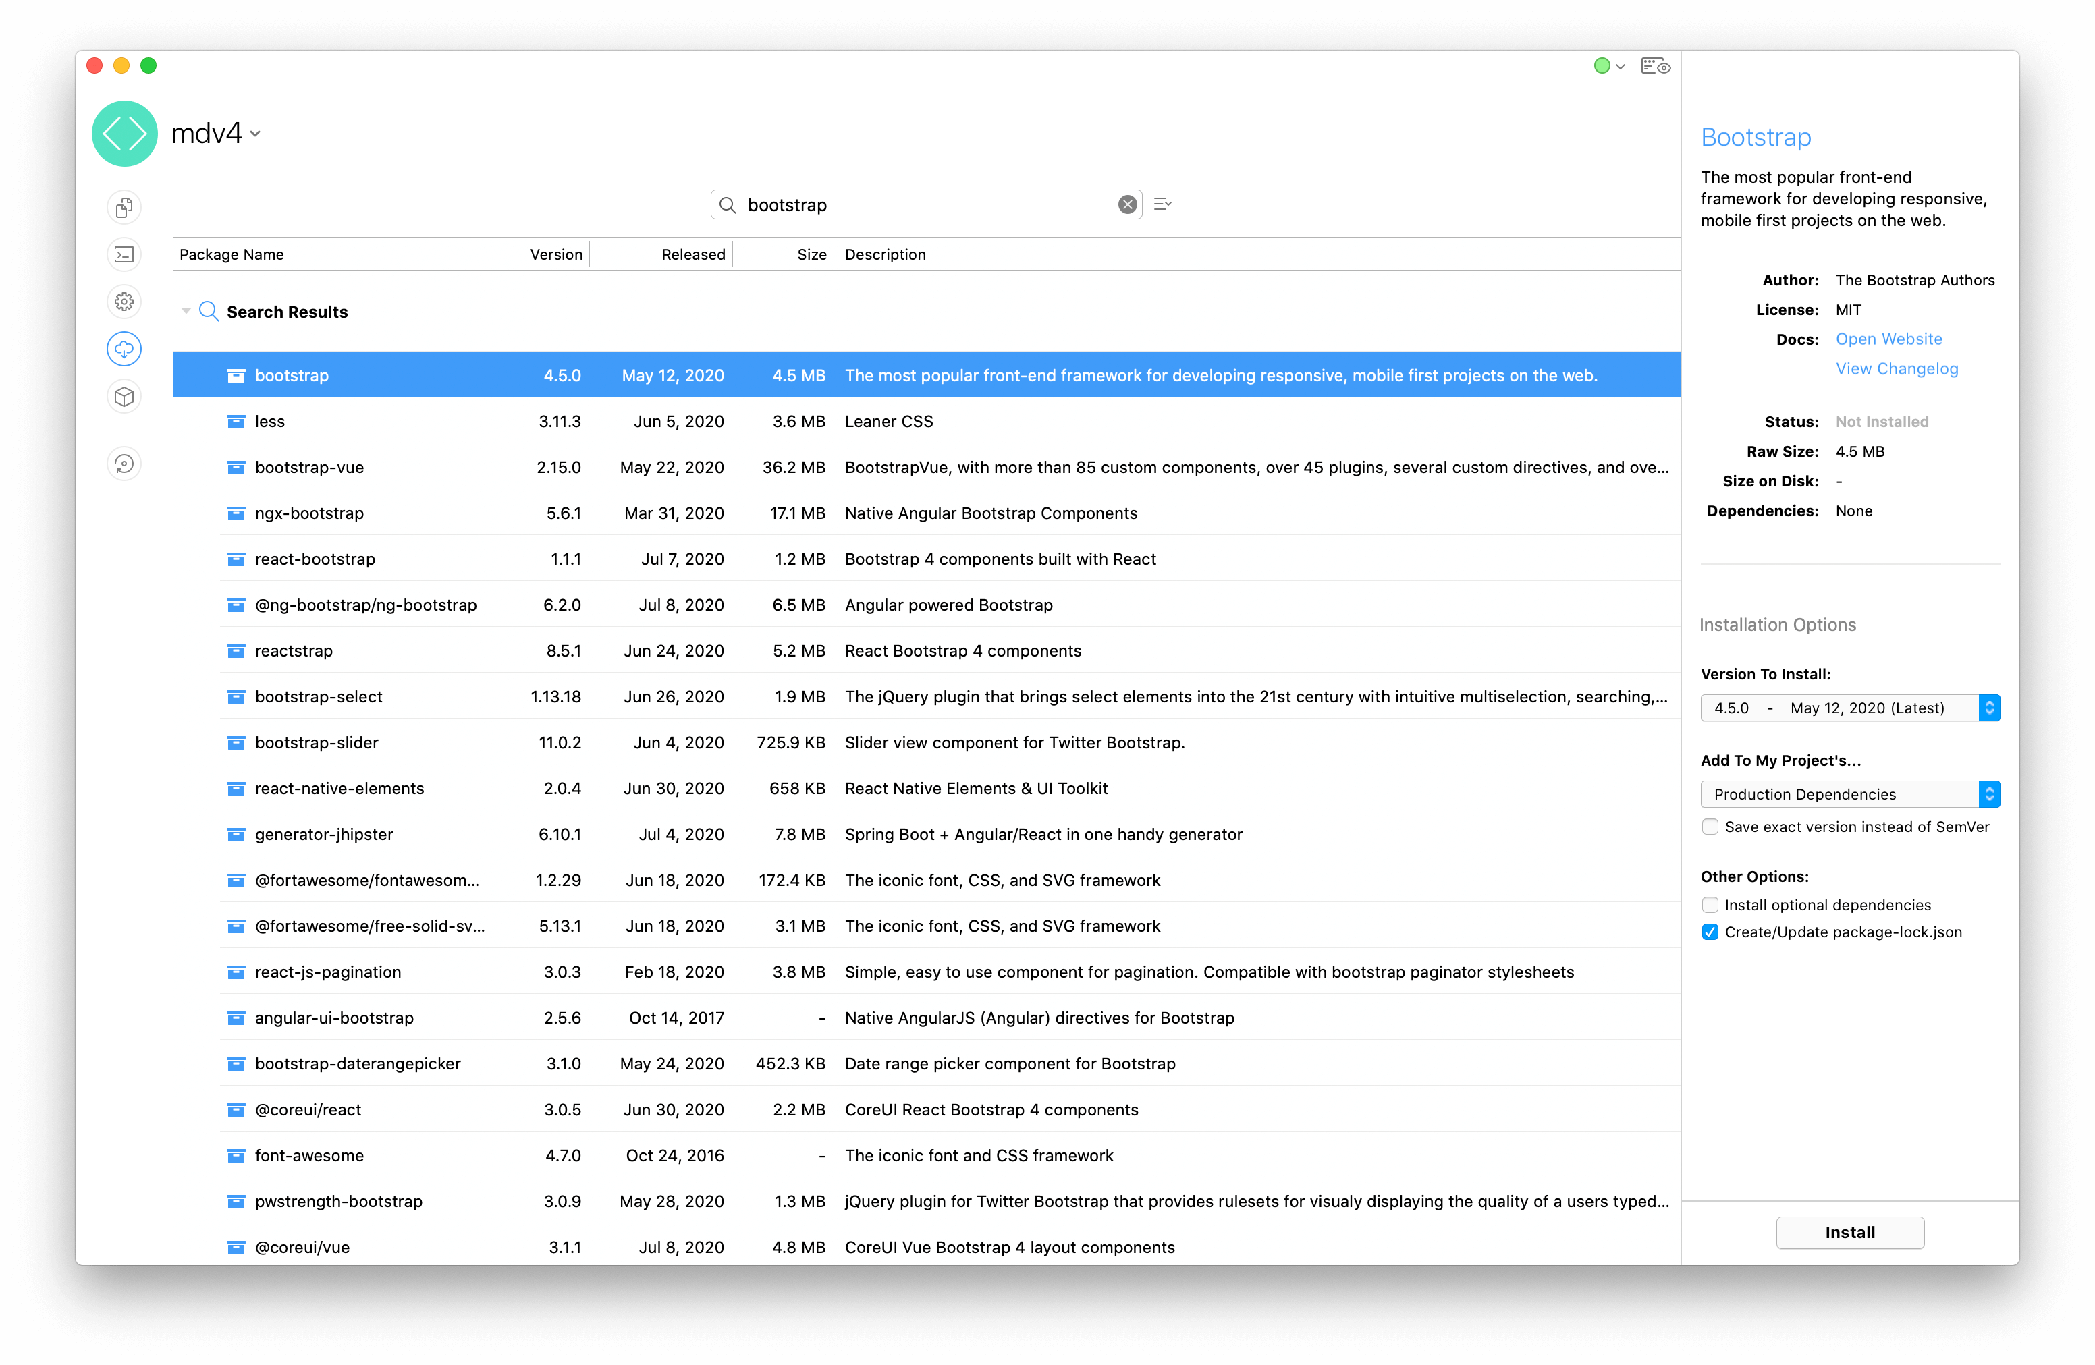Toggle the inspector panel view icon
The height and width of the screenshot is (1365, 2095).
[1655, 66]
